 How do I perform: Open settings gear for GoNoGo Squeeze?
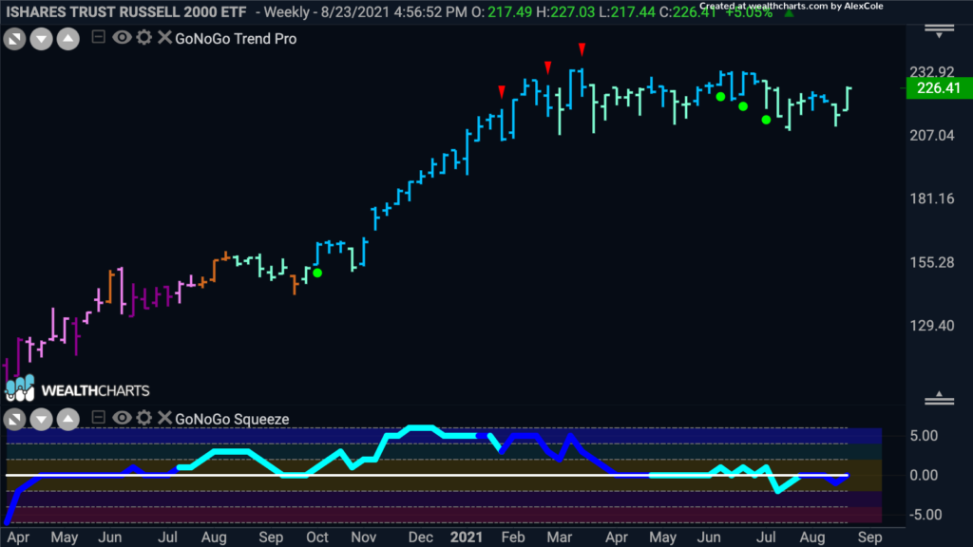pyautogui.click(x=144, y=418)
